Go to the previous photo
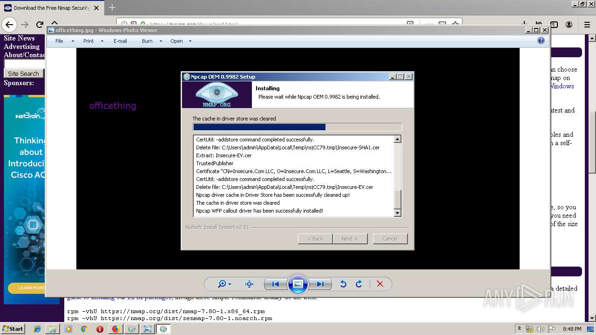 pyautogui.click(x=276, y=284)
